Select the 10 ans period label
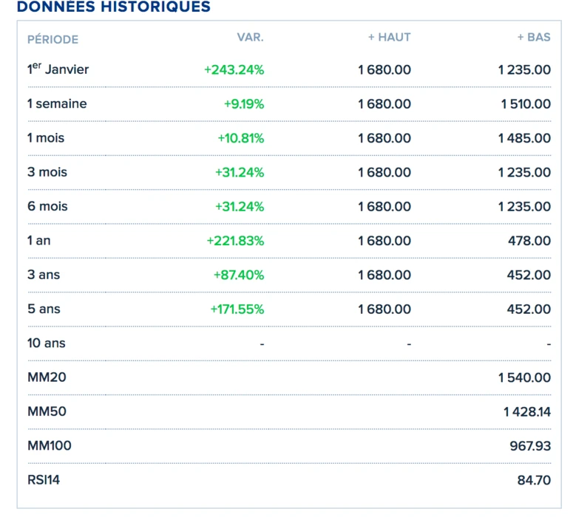The image size is (576, 517). pos(46,343)
